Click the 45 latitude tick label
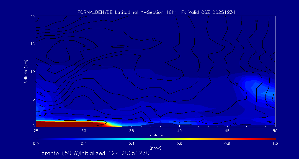The width and height of the screenshot is (299, 159). [x=227, y=131]
